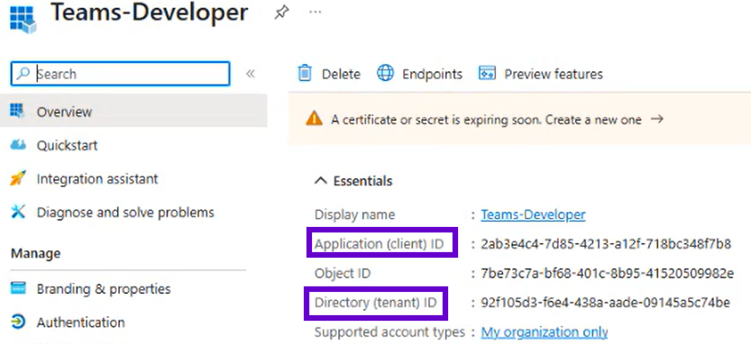Click the Manage section heading
Viewport: 751px width, 345px height.
coord(36,253)
